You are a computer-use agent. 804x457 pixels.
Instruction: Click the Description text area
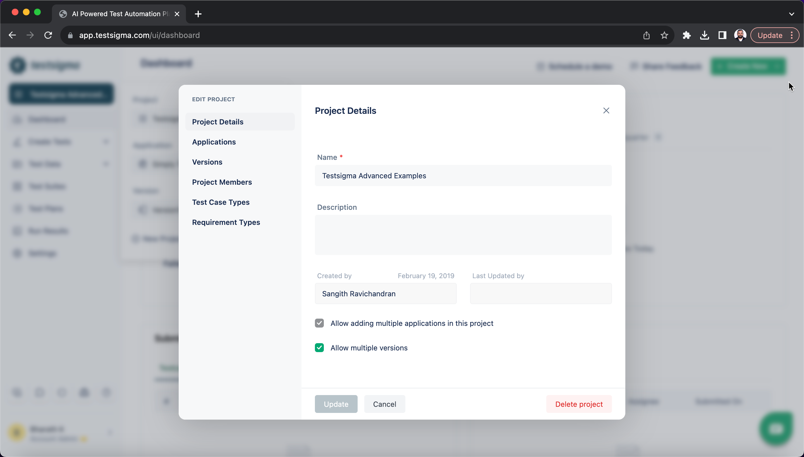click(x=463, y=235)
